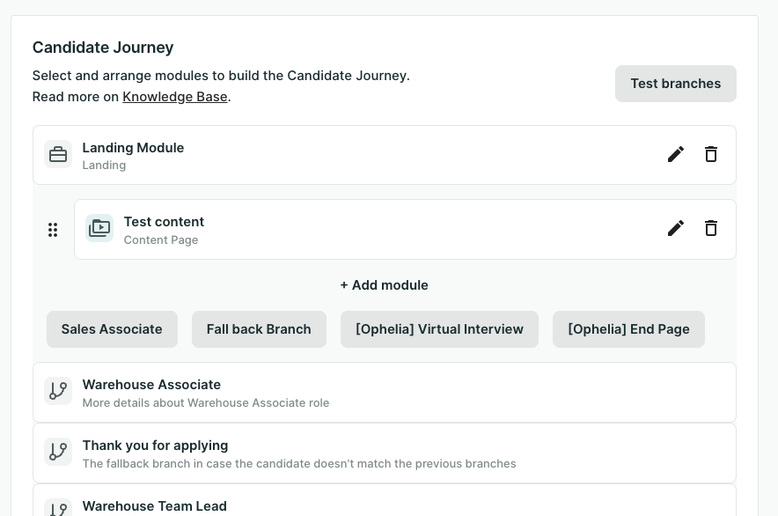Click the Landing Module briefcase icon
Image resolution: width=778 pixels, height=516 pixels.
point(58,154)
